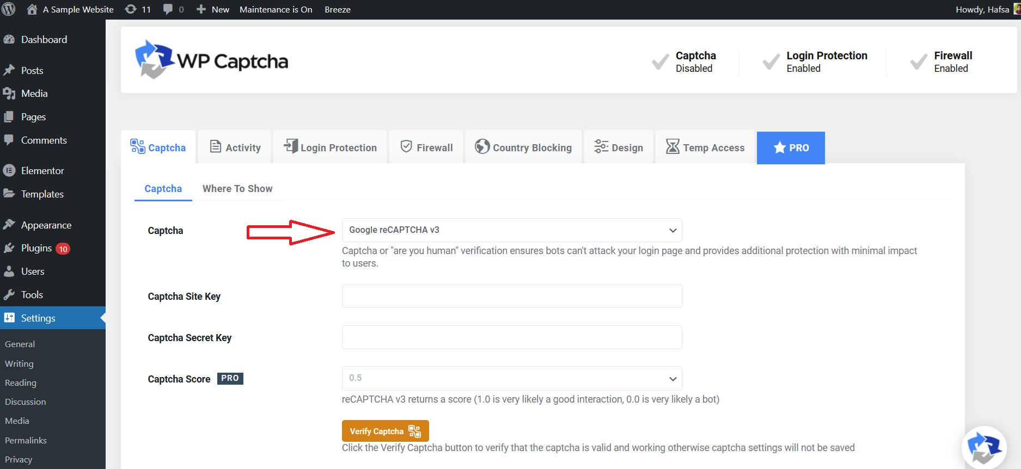Click the Captcha Site Key input field
Image resolution: width=1021 pixels, height=469 pixels.
coord(511,296)
